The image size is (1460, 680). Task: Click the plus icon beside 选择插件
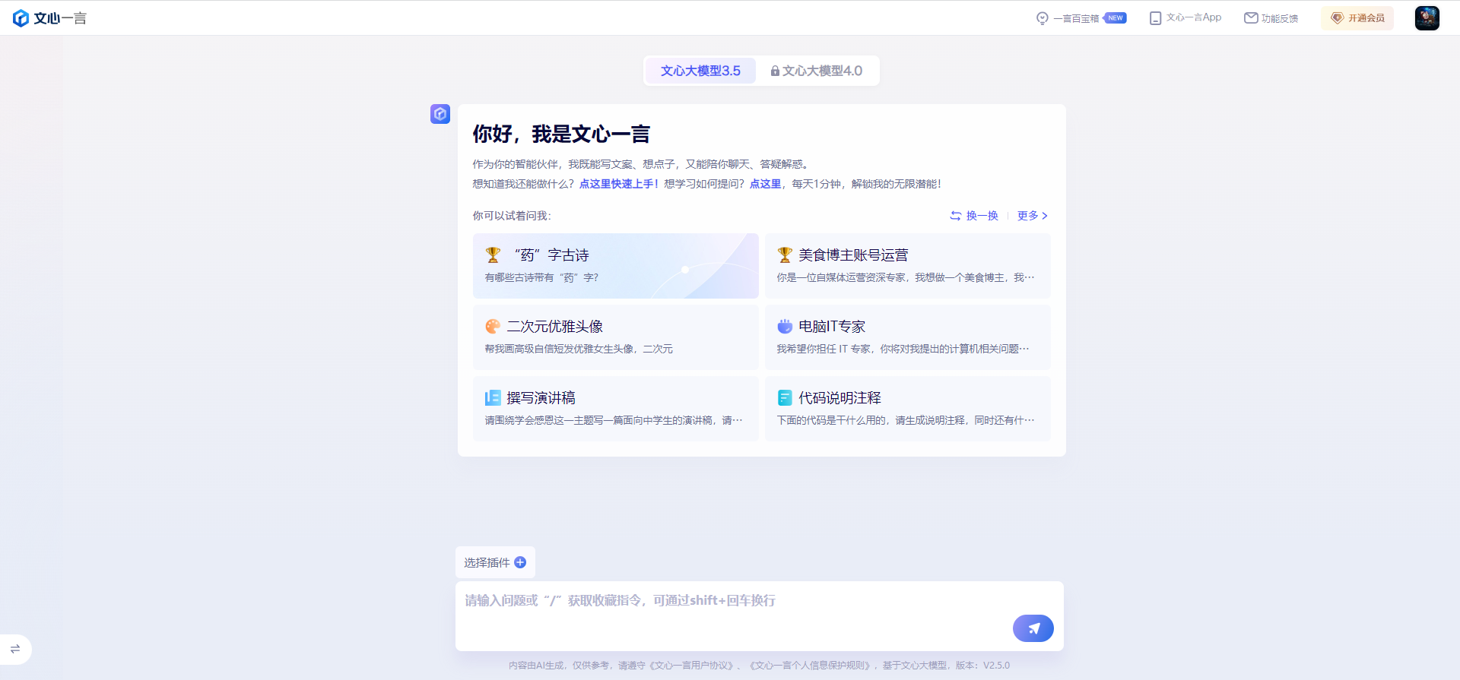(x=520, y=562)
